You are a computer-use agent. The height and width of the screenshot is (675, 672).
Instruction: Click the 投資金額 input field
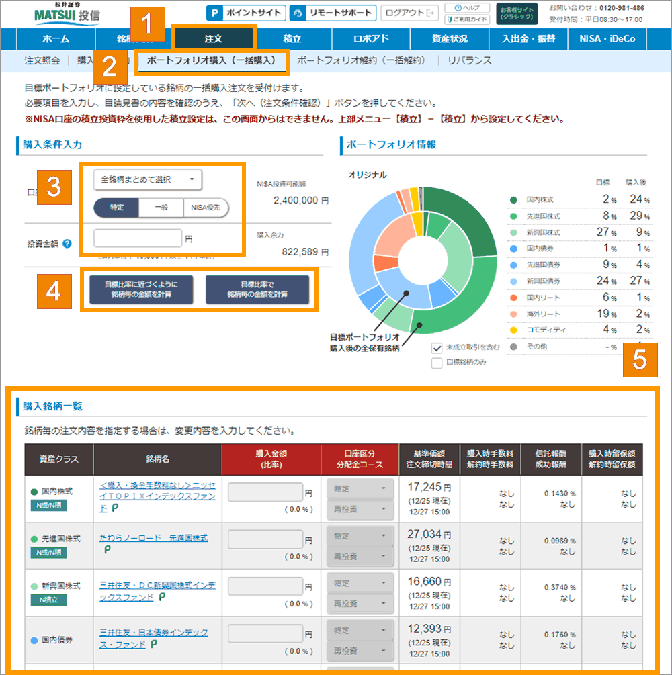138,238
